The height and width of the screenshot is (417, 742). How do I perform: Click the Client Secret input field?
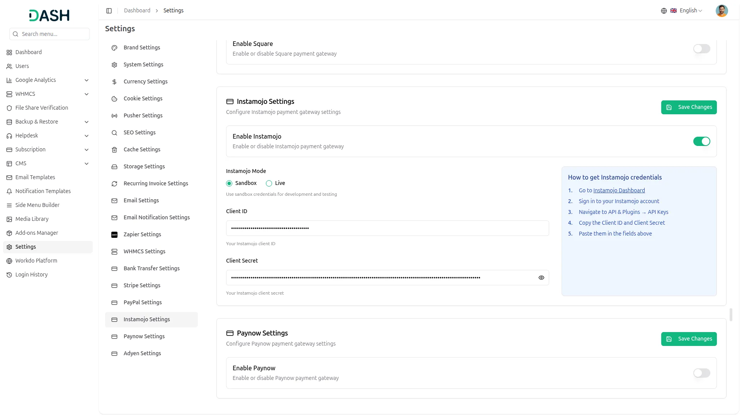(387, 278)
